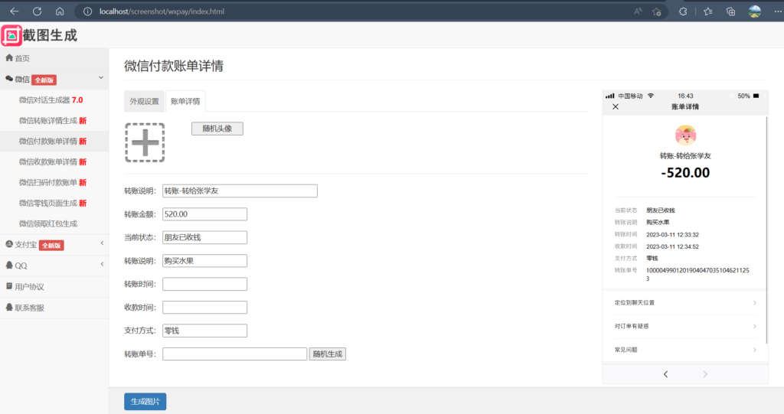The image size is (784, 414).
Task: Switch to the 外观设置 tab
Action: point(144,101)
